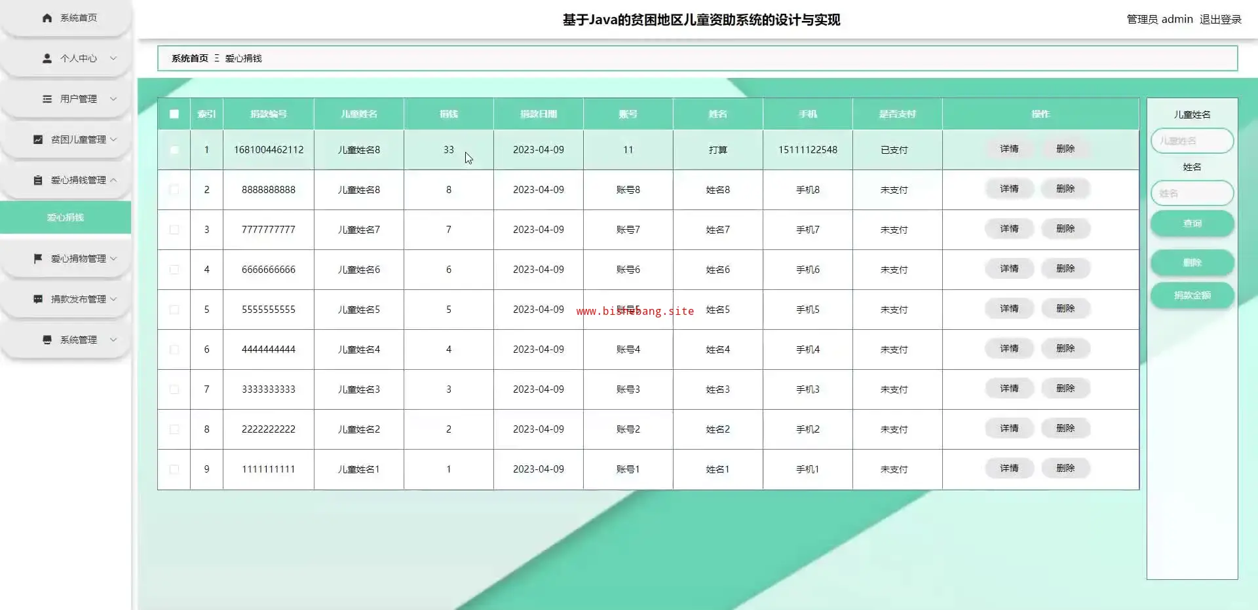Toggle the select-all checkbox in table header

pyautogui.click(x=174, y=114)
